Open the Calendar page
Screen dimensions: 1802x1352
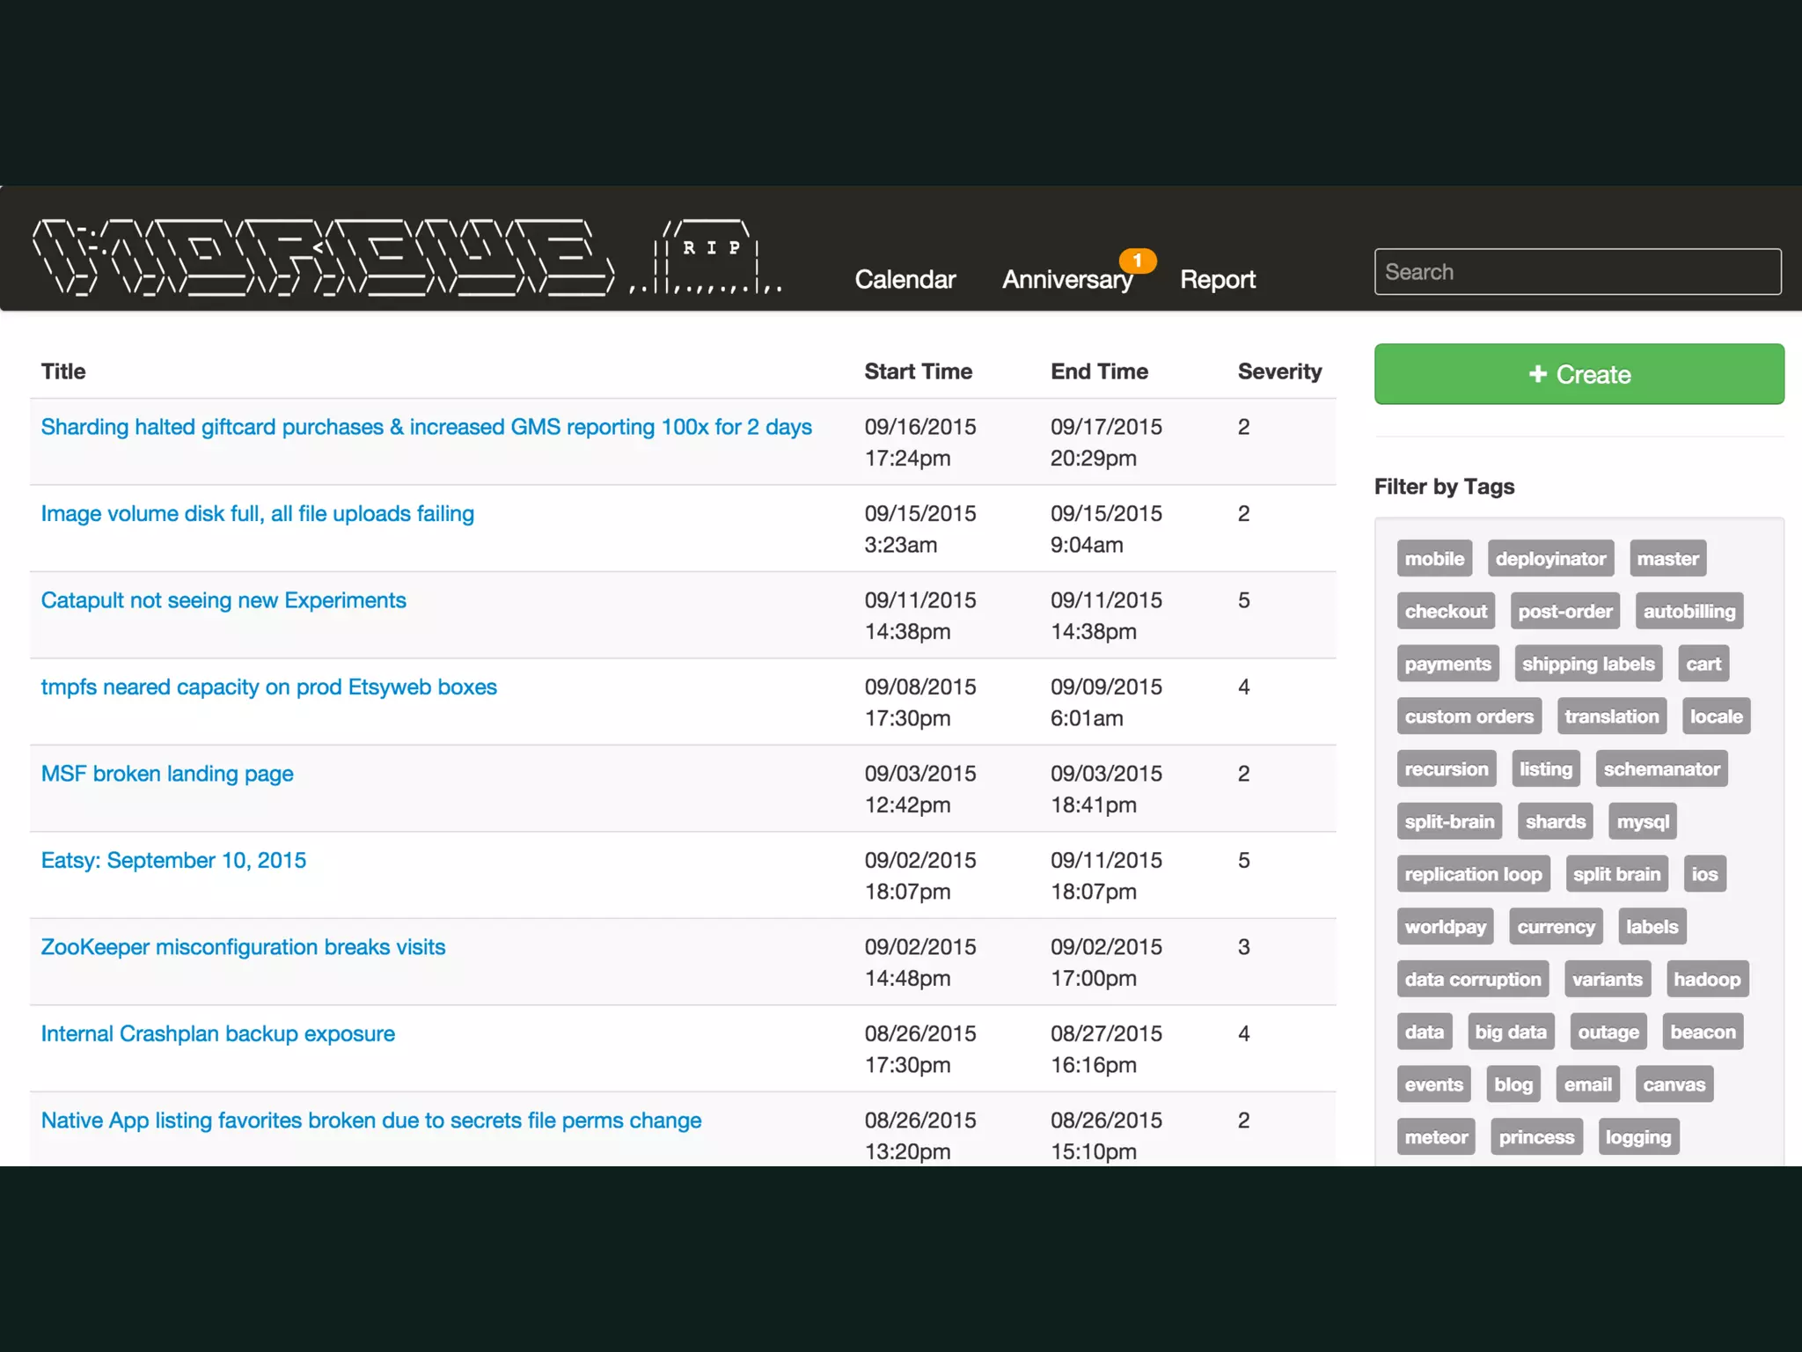[905, 279]
